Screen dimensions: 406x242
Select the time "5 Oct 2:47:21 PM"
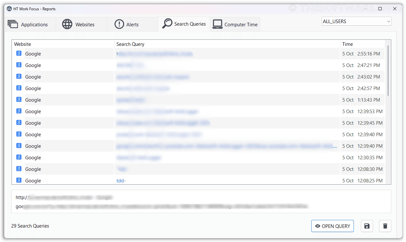pos(361,65)
